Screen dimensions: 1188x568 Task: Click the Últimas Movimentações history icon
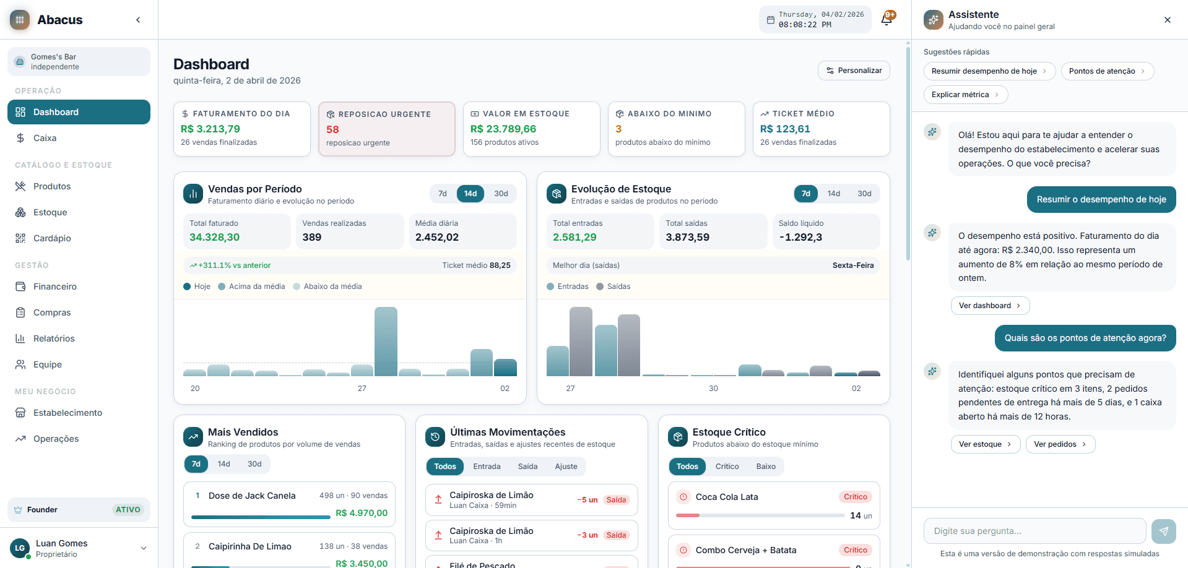tap(435, 437)
